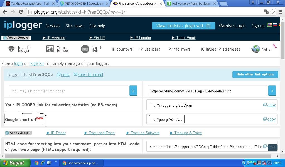Copy the Logger ID
The height and width of the screenshot is (167, 285).
[x=63, y=75]
